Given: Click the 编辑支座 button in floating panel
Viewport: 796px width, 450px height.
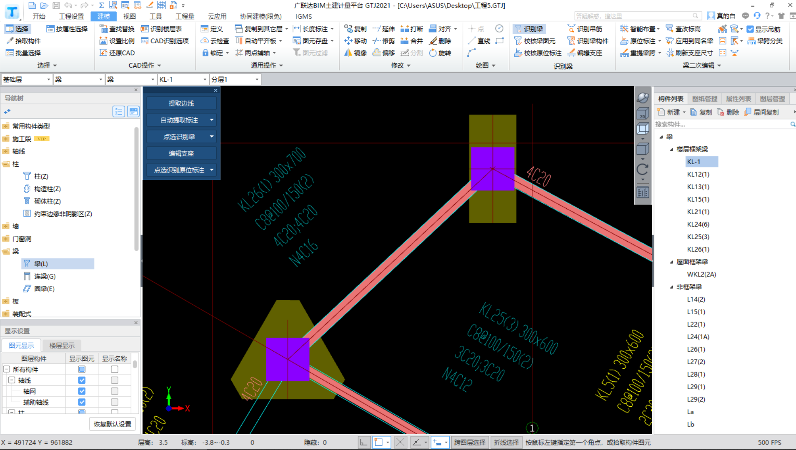Looking at the screenshot, I should click(181, 153).
